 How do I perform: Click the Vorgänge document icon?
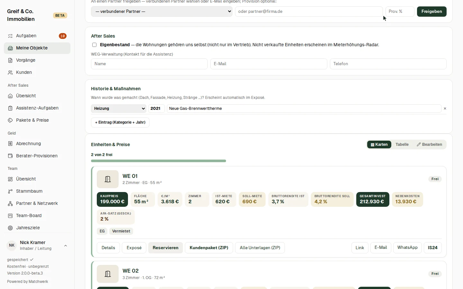coord(10,60)
